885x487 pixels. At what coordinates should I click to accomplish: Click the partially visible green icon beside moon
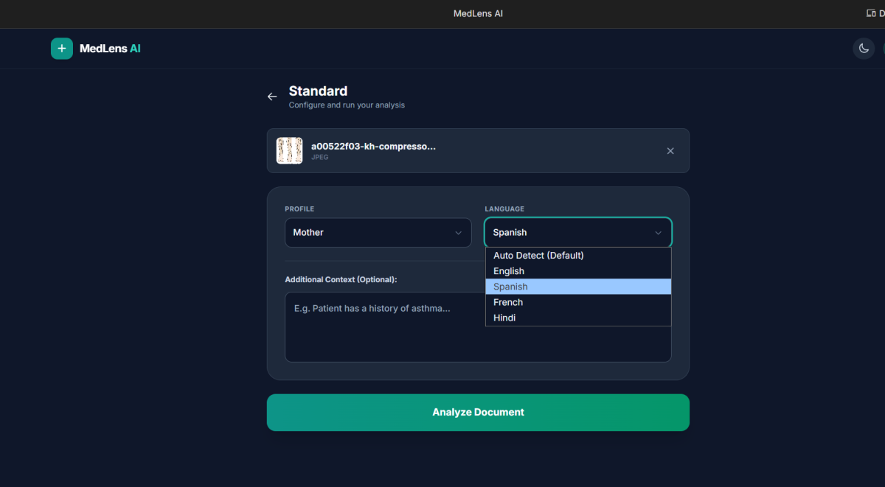882,49
